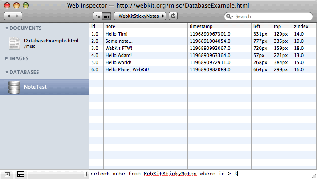Go forward with the right arrow button
This screenshot has height=179, width=317.
(x=18, y=16)
